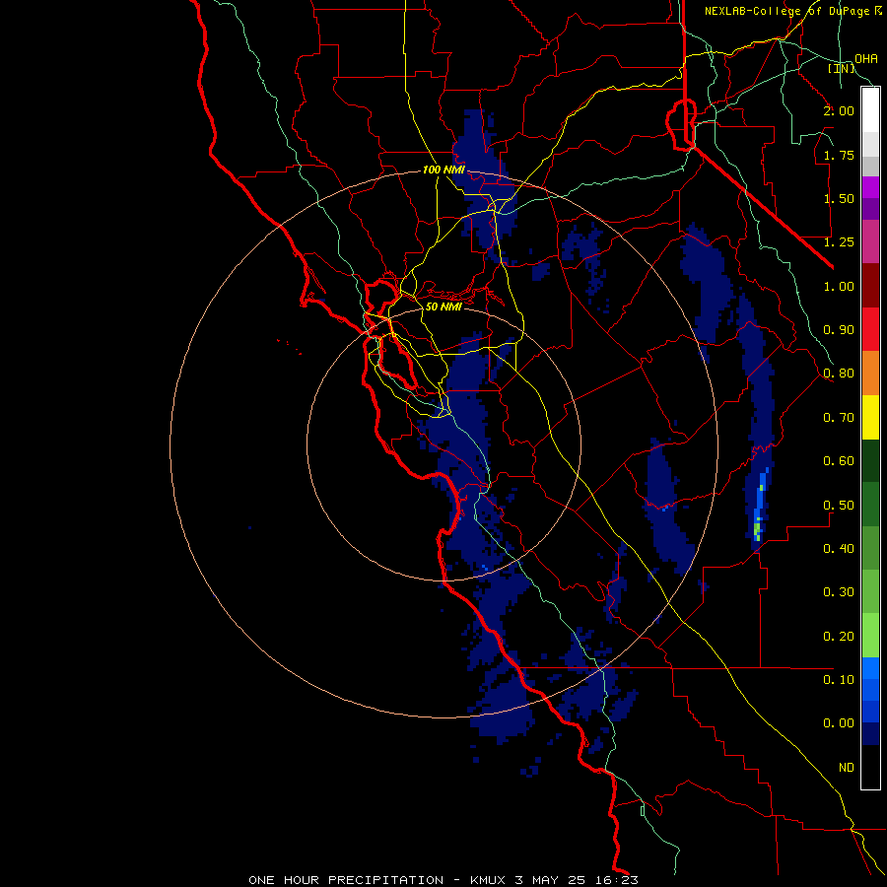Select the 1.50 legend value

click(839, 198)
